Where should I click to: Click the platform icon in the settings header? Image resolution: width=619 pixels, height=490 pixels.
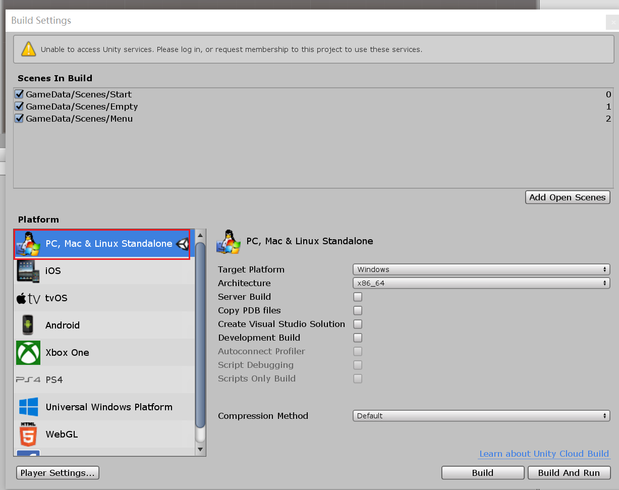click(229, 242)
